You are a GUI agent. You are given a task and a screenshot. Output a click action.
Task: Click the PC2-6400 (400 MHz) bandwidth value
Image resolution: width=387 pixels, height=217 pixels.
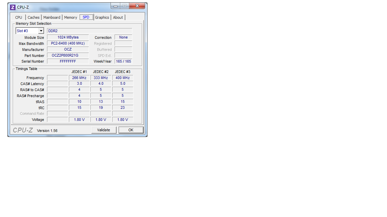(x=68, y=43)
